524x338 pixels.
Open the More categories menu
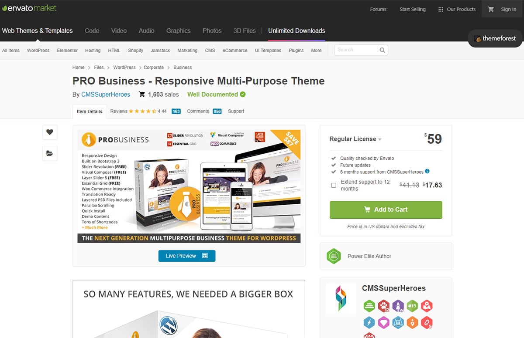coord(316,51)
